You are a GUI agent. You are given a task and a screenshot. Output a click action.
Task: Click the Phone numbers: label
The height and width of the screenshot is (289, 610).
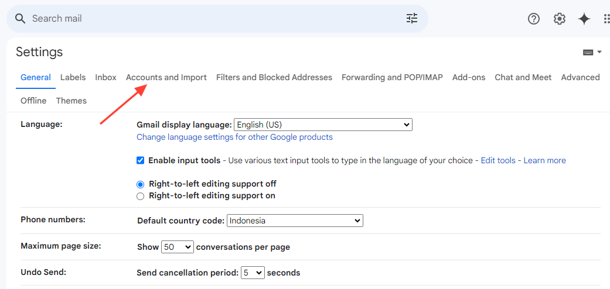53,219
